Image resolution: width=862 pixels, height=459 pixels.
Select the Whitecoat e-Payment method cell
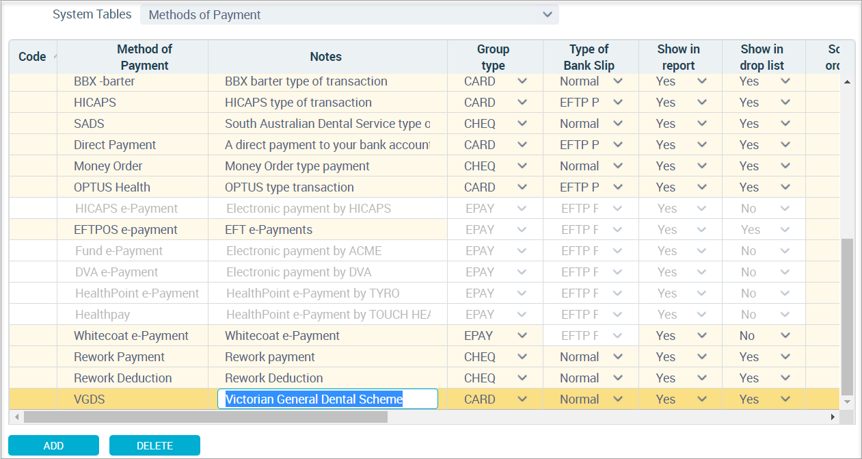(133, 335)
